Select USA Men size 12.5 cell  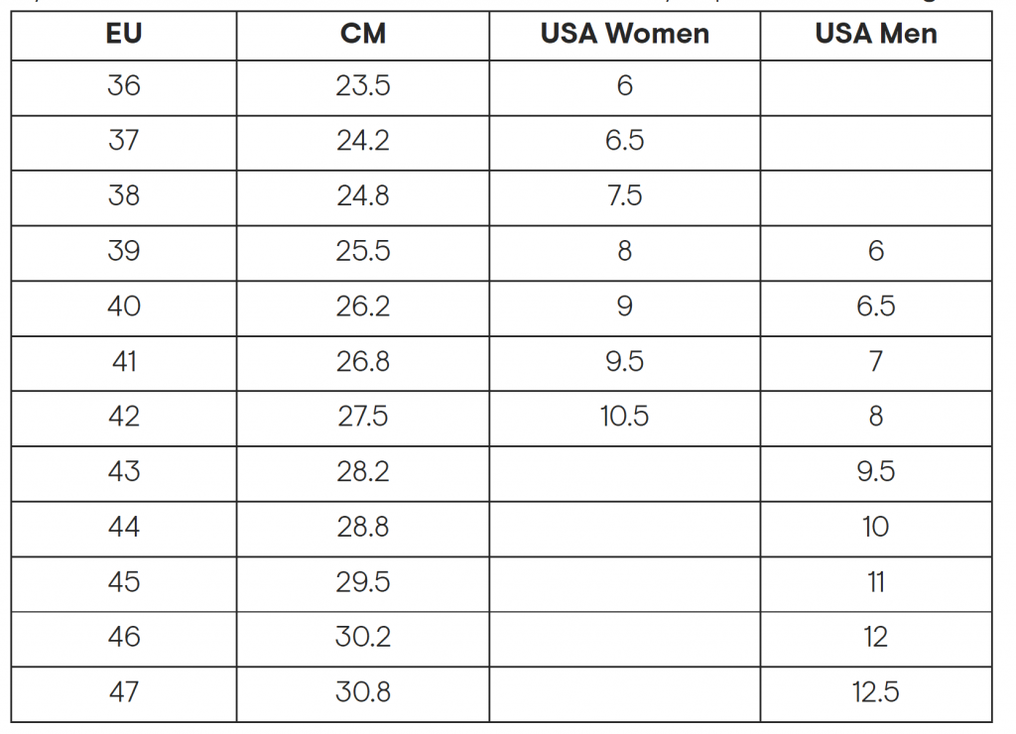pos(876,694)
